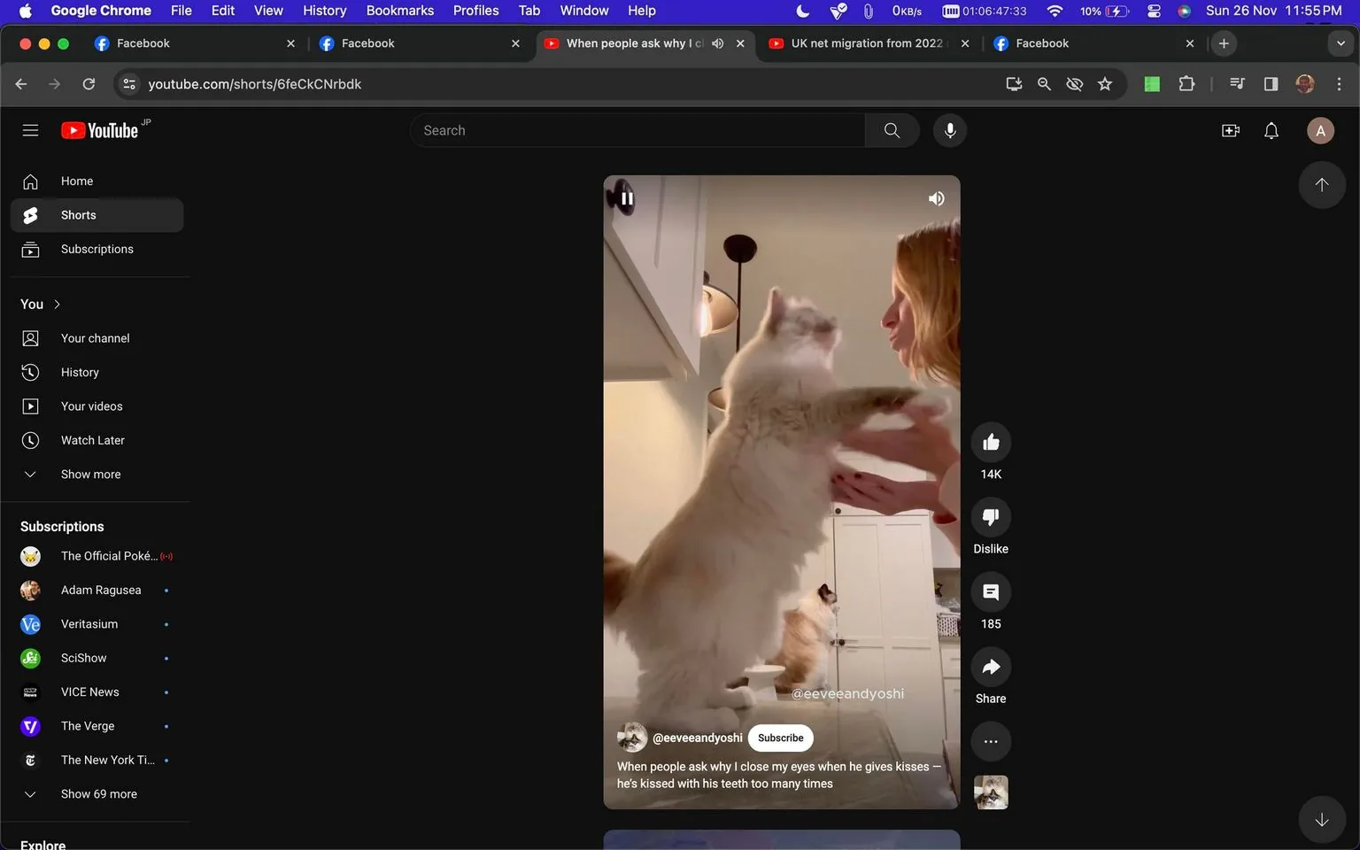Start a voice search with the microphone
1360x850 pixels.
point(949,130)
